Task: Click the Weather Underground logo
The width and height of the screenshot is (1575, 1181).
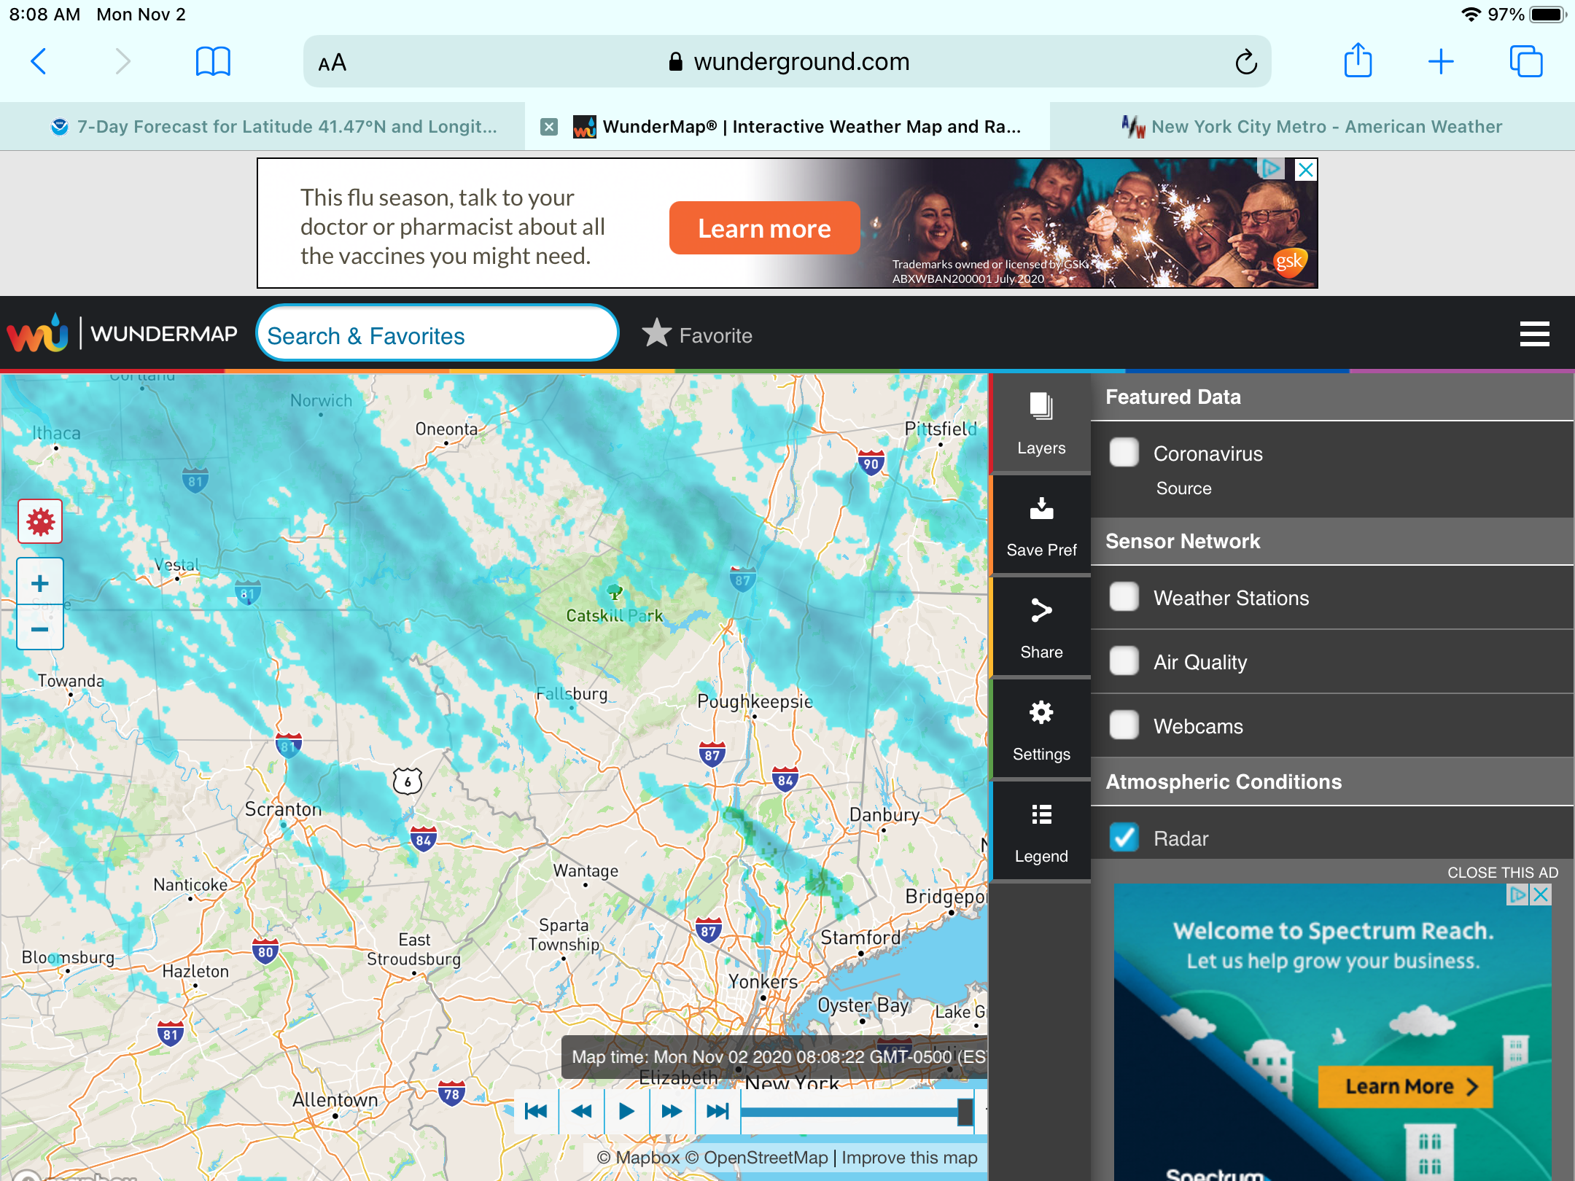Action: 38,334
